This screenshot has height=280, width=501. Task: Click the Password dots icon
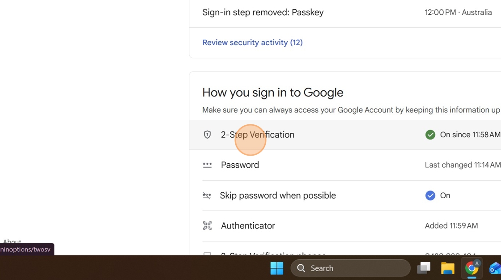tap(207, 165)
